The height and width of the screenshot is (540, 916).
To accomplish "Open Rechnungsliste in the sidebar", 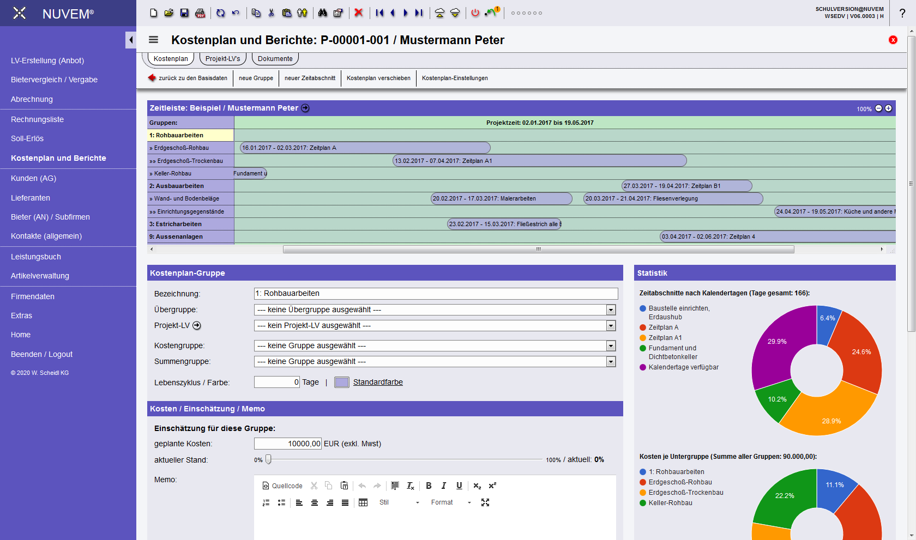I will 37,119.
